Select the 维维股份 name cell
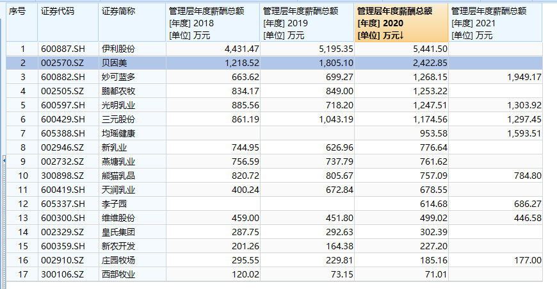This screenshot has width=557, height=289. tap(118, 218)
